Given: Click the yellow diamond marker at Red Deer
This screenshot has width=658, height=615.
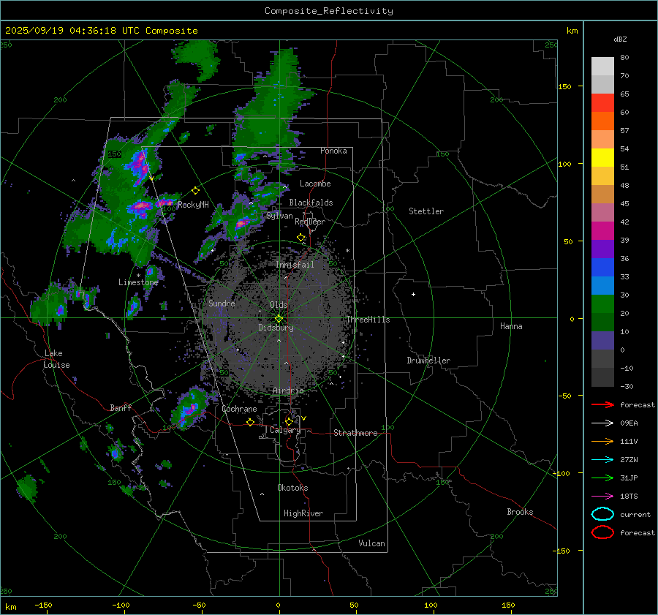Looking at the screenshot, I should tap(300, 238).
